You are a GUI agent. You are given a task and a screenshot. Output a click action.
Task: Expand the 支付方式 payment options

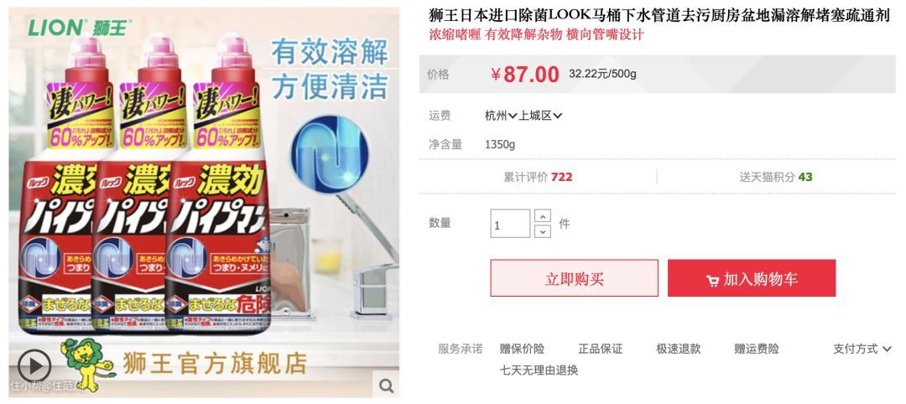pyautogui.click(x=862, y=349)
